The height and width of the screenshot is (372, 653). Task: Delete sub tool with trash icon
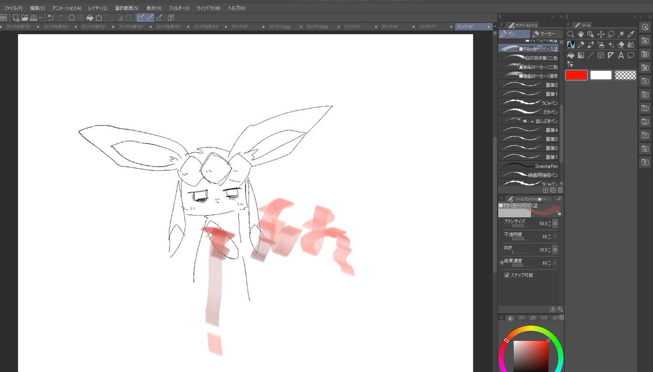click(x=560, y=190)
